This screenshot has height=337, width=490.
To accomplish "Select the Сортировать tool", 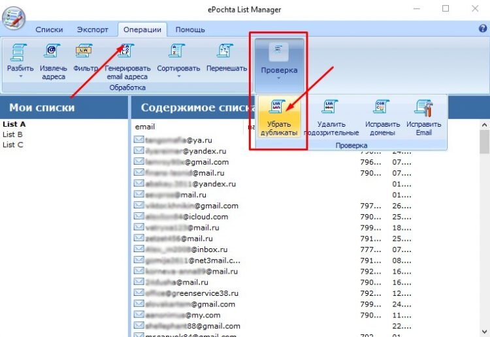I will coord(178,60).
